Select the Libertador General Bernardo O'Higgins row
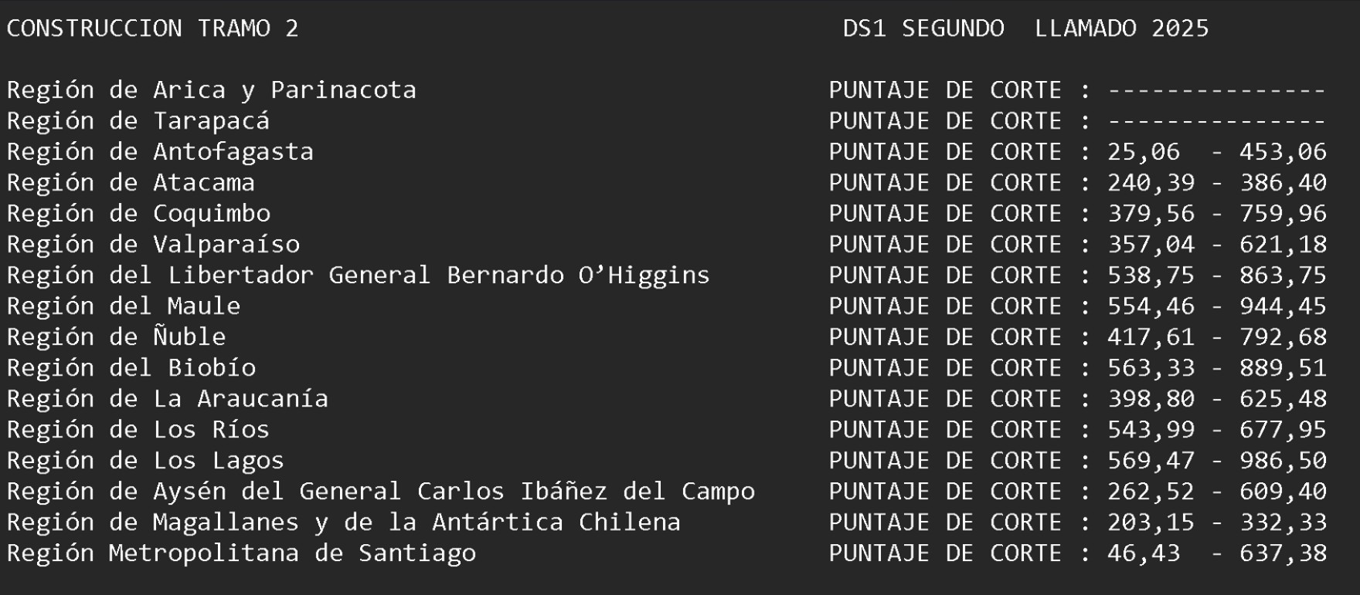 [358, 276]
